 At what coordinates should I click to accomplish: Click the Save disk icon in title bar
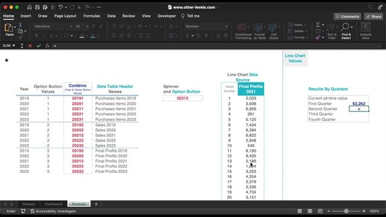point(37,7)
